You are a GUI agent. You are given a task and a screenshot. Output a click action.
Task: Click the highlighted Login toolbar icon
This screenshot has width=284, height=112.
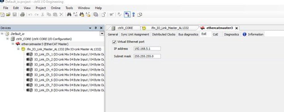click(127, 14)
